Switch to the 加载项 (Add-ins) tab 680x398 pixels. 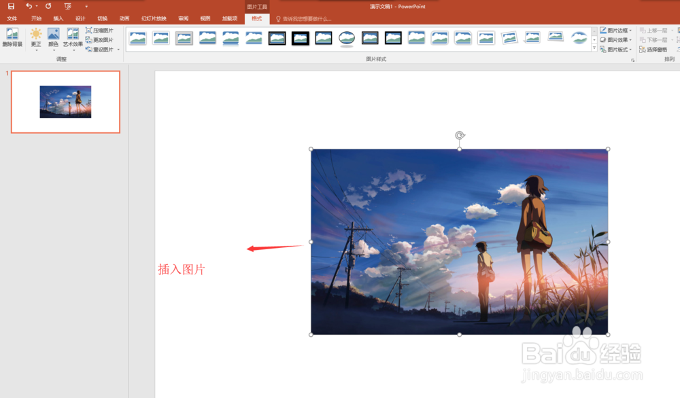point(230,18)
